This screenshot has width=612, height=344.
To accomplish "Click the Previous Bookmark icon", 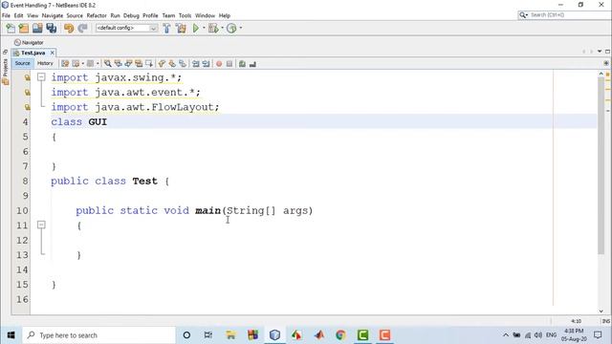I will tap(162, 64).
